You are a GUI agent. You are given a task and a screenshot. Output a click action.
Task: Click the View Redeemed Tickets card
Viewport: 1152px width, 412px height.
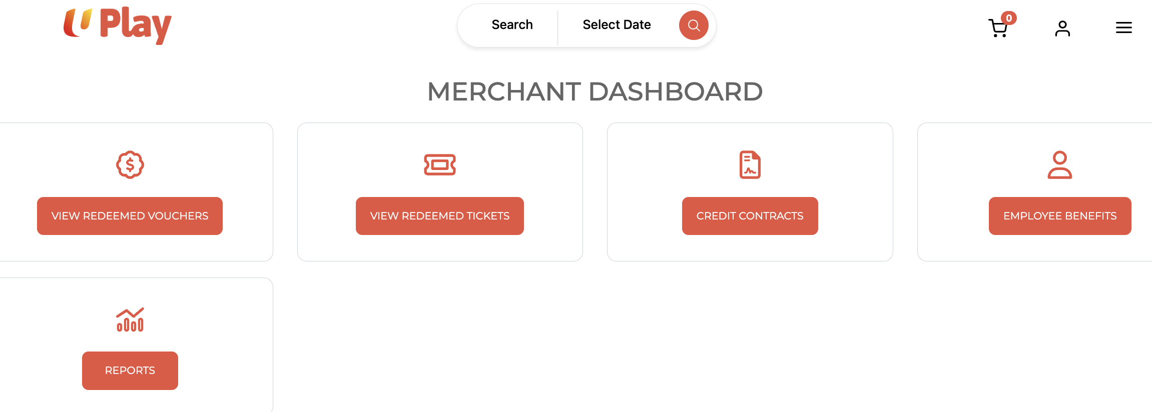pos(440,248)
